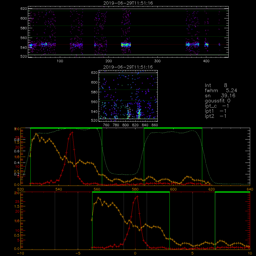Select the 'fwhm 5.24' readout line
The width and height of the screenshot is (256, 256).
click(221, 90)
